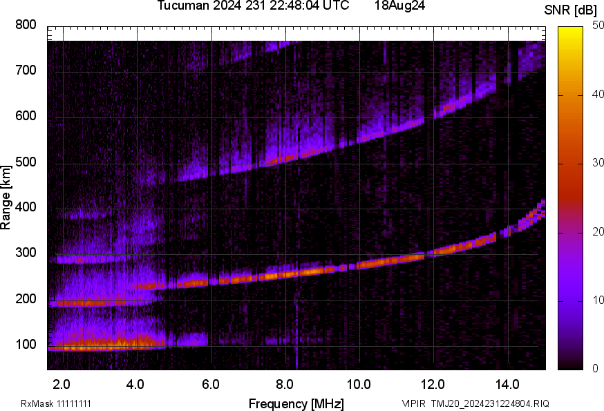Click the 'Frequency [MHz]' axis label
The image size is (604, 411).
click(x=296, y=404)
